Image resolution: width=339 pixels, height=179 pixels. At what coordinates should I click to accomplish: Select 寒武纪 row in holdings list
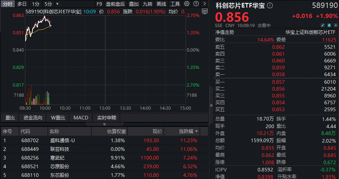[x=58, y=158]
